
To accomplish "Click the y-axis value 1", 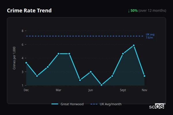I will (22, 85).
